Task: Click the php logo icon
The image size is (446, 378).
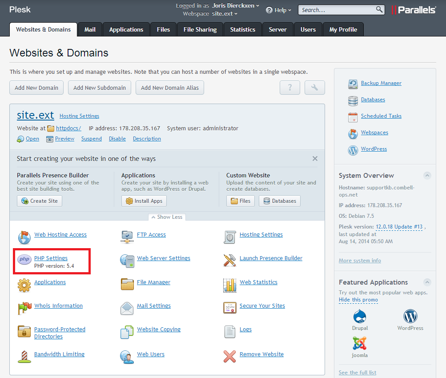Action: [x=24, y=259]
